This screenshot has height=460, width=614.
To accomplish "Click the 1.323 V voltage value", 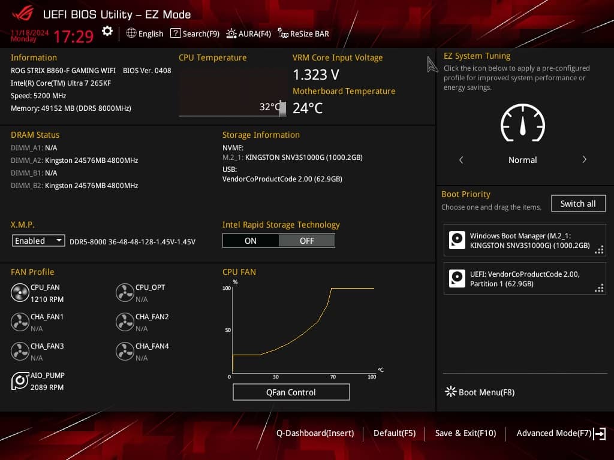I will [x=316, y=74].
